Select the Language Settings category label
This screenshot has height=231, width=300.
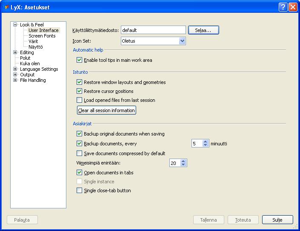coord(39,69)
